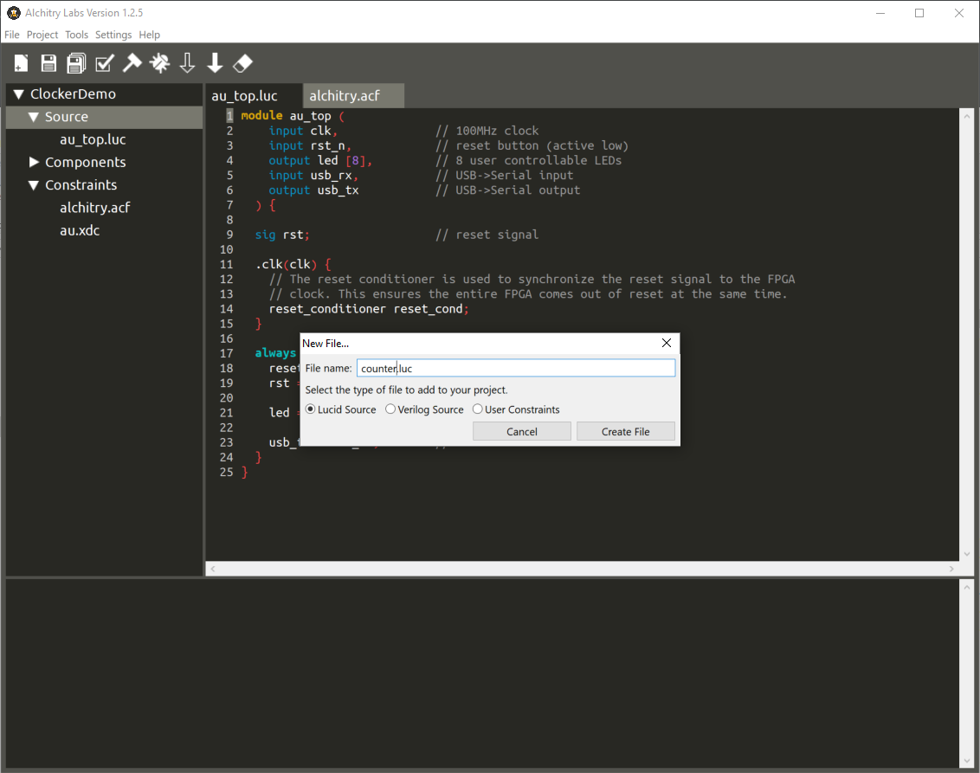
Task: Maximize the Alchitry Labs window
Action: 919,13
